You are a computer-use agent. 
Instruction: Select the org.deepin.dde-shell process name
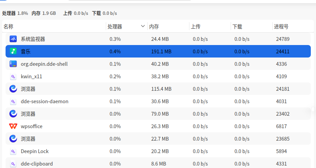pyautogui.click(x=44, y=64)
